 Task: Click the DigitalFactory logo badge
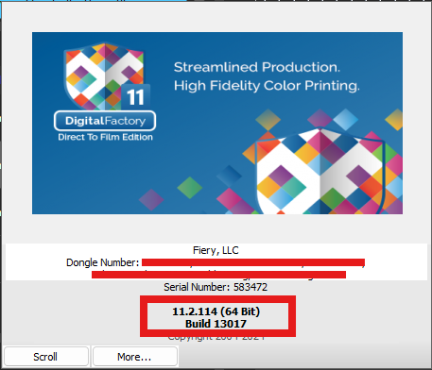(x=105, y=121)
